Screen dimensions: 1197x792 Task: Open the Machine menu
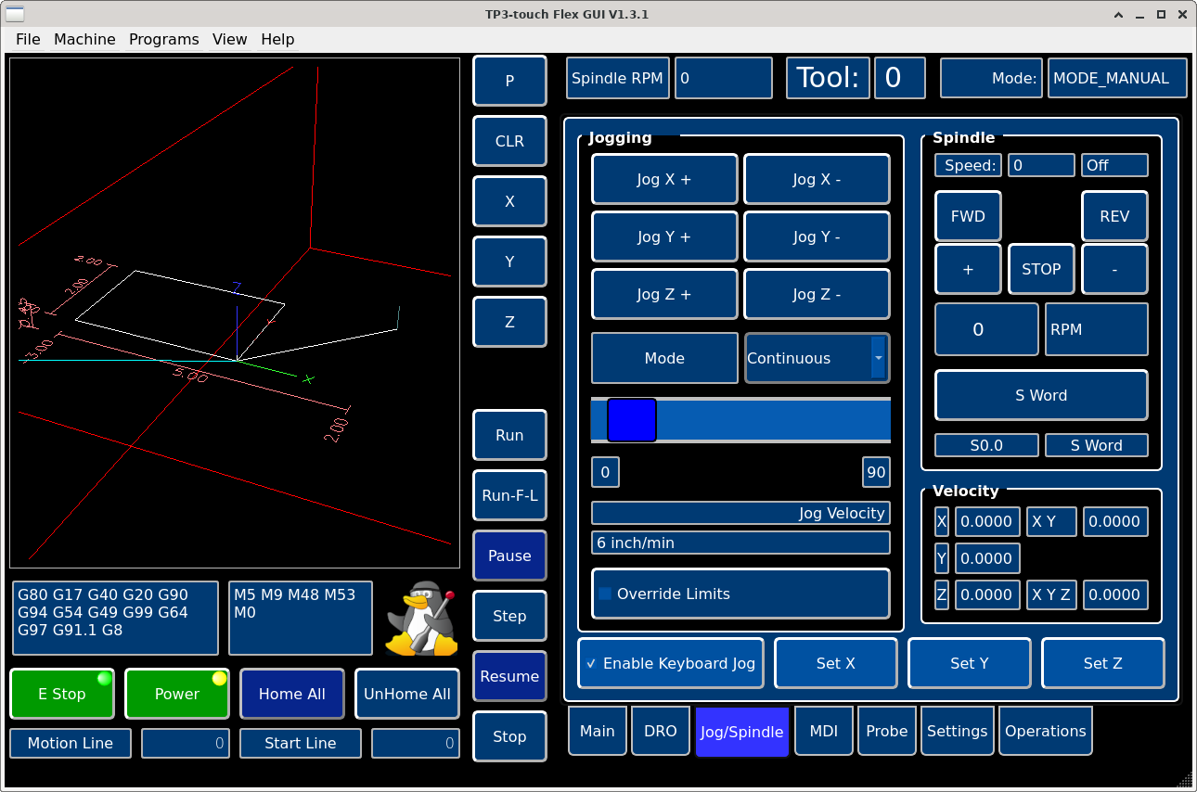[84, 39]
